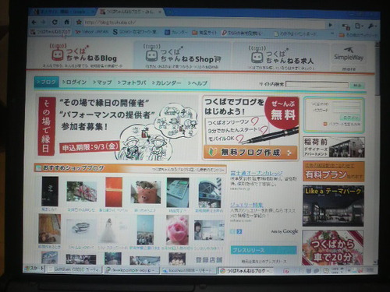390x292 pixels.
Task: Click the page vertical scrollbar
Action: pyautogui.click(x=377, y=153)
